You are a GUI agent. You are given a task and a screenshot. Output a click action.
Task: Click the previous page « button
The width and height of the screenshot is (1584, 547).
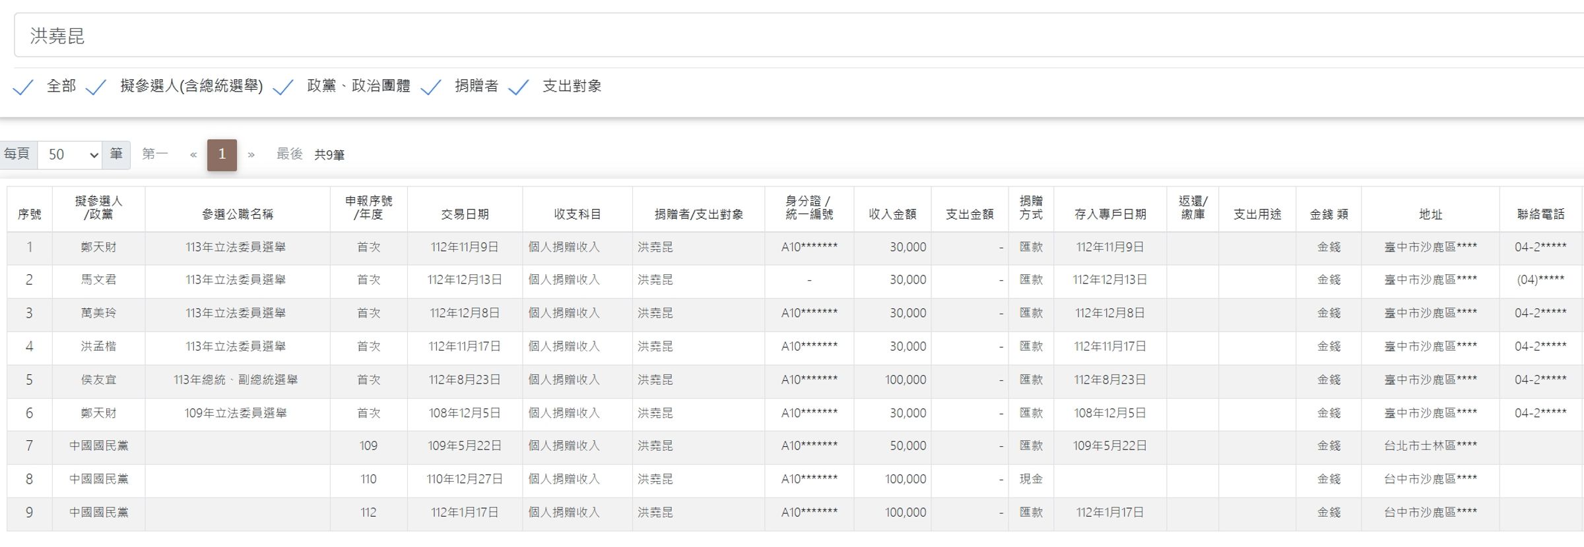193,155
